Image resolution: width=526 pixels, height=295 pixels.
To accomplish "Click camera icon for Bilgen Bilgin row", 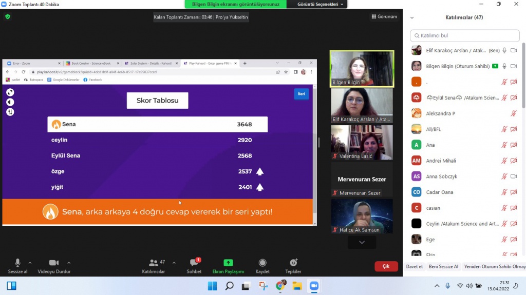I will tap(514, 66).
